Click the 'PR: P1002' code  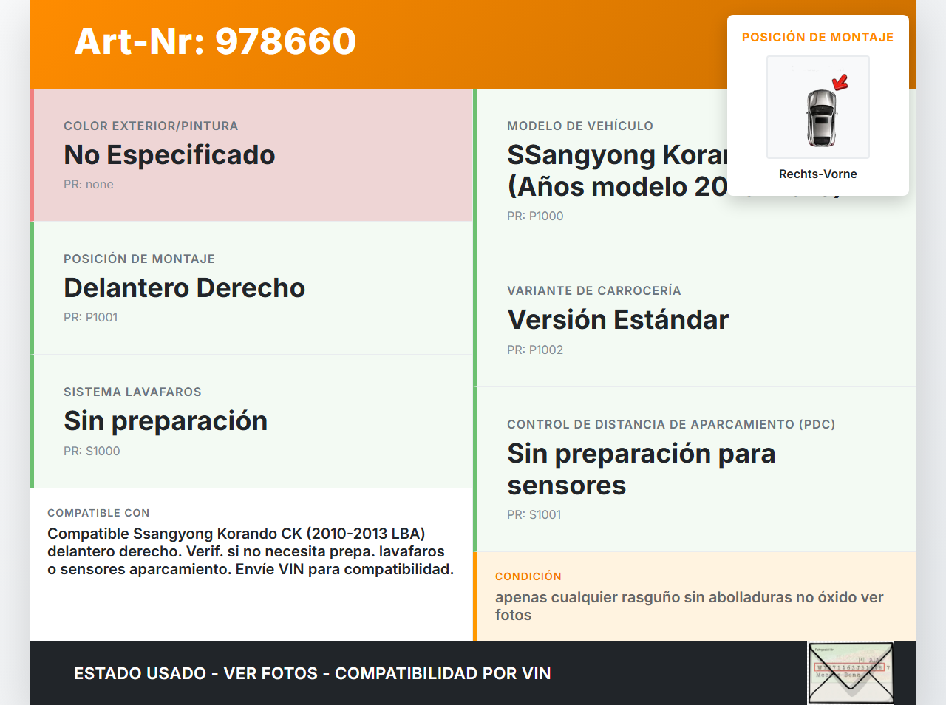pos(535,350)
